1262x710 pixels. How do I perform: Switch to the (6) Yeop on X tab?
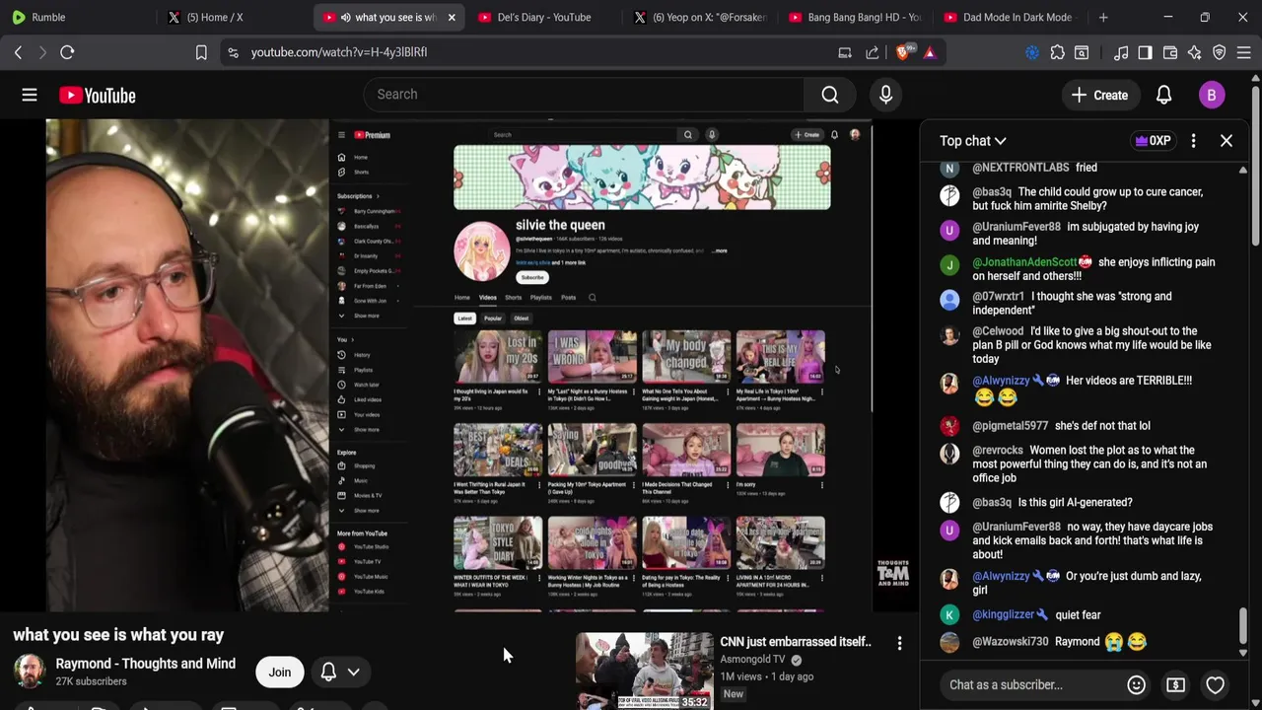click(x=701, y=17)
